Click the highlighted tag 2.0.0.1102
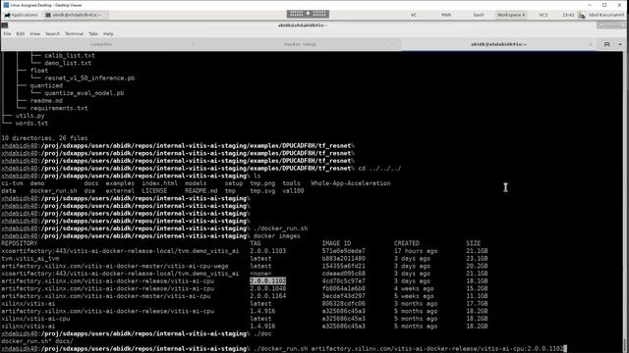 [x=267, y=281]
